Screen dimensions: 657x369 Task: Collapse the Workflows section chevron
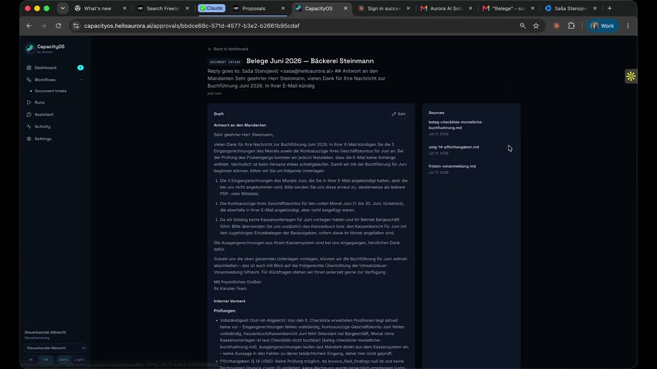(x=82, y=80)
